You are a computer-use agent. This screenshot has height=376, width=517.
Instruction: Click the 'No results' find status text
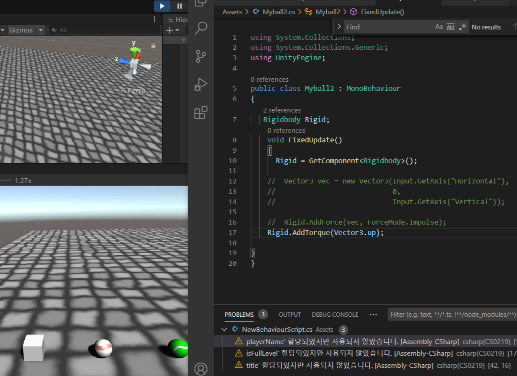pyautogui.click(x=486, y=27)
